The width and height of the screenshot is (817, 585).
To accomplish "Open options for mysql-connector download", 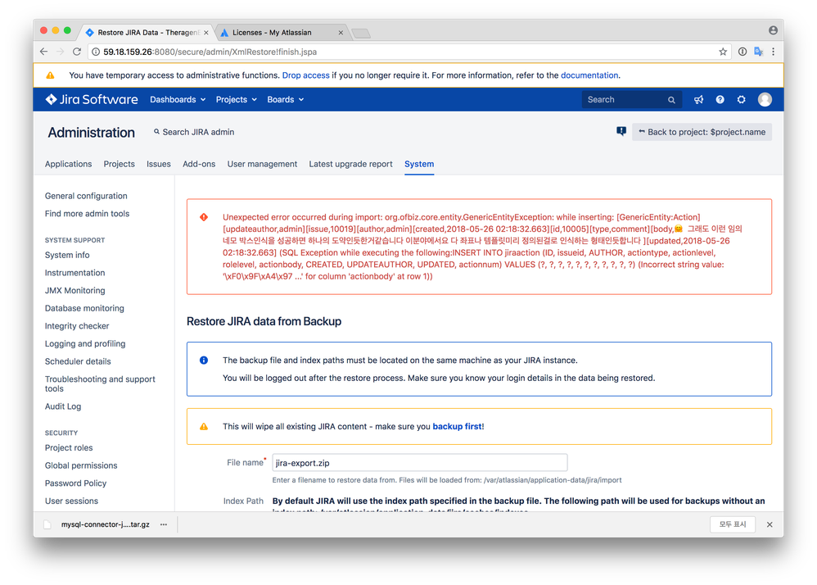I will 164,524.
